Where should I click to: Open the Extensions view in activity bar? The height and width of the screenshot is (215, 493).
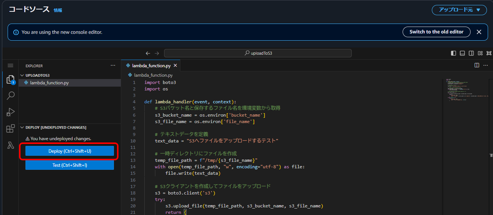tap(11, 128)
